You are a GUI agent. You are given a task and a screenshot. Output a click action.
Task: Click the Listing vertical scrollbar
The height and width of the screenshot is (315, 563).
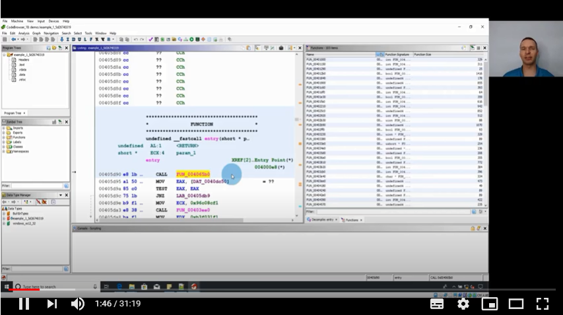(x=296, y=133)
